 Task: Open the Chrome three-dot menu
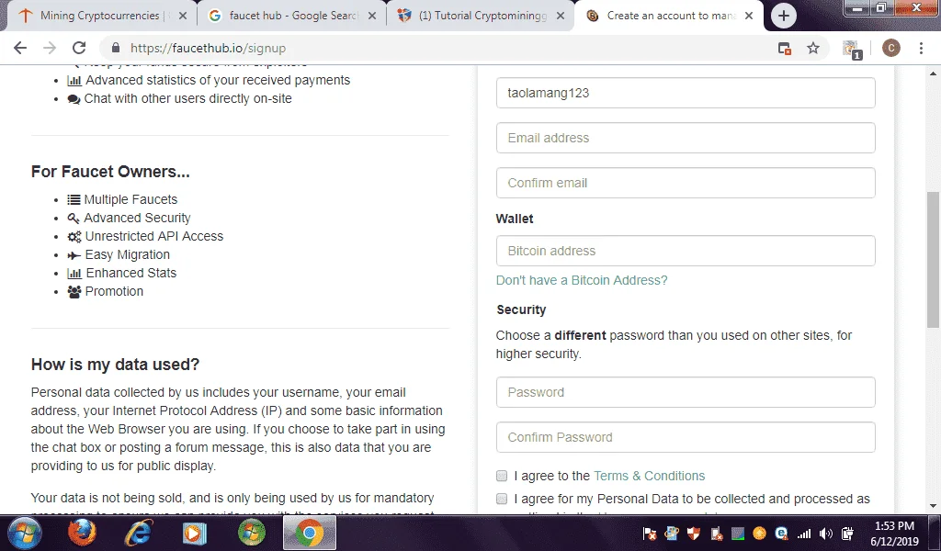921,48
